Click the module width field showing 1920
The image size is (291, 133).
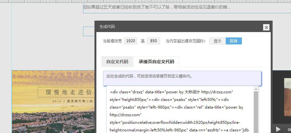(131, 41)
